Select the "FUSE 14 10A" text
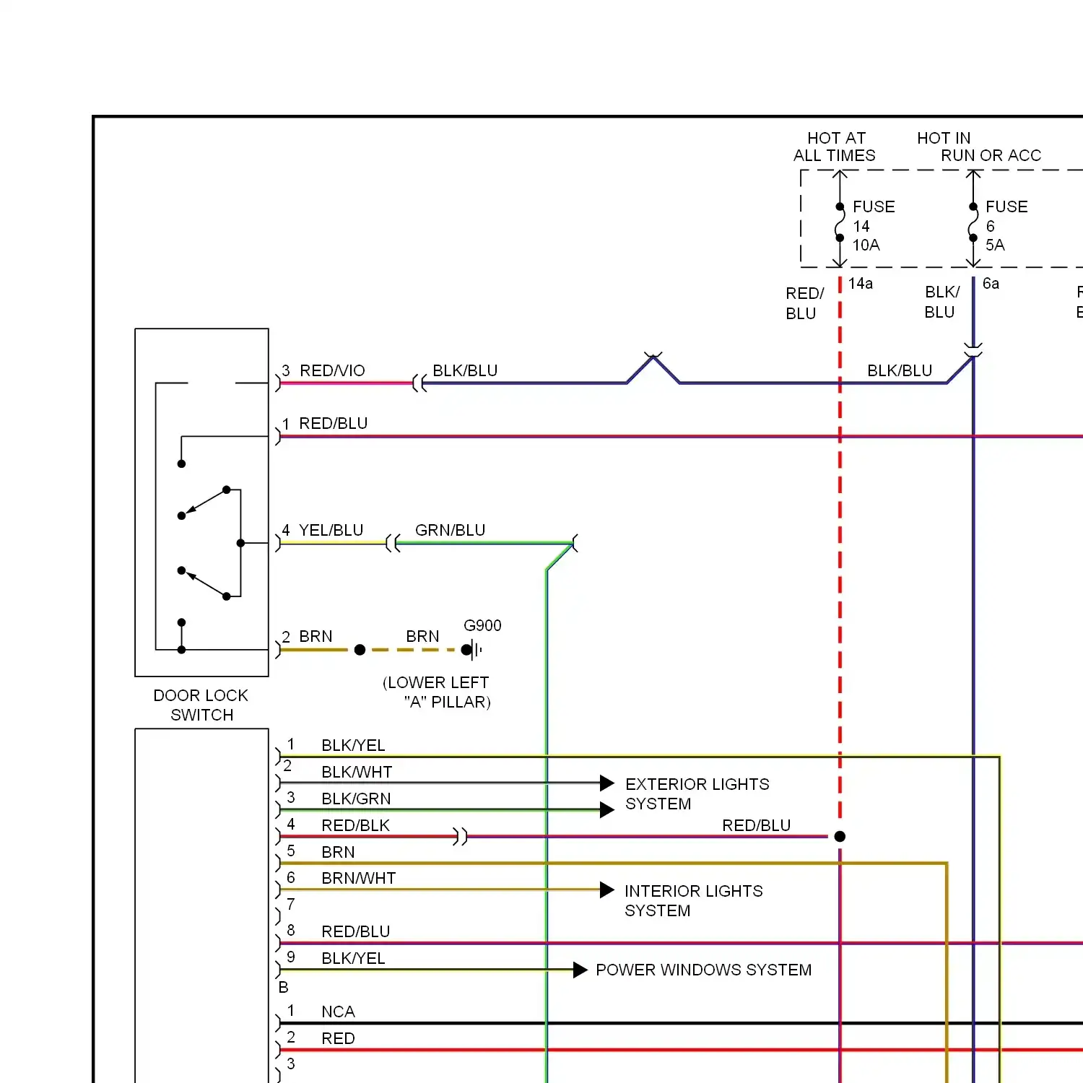1083x1083 pixels. pyautogui.click(x=874, y=226)
